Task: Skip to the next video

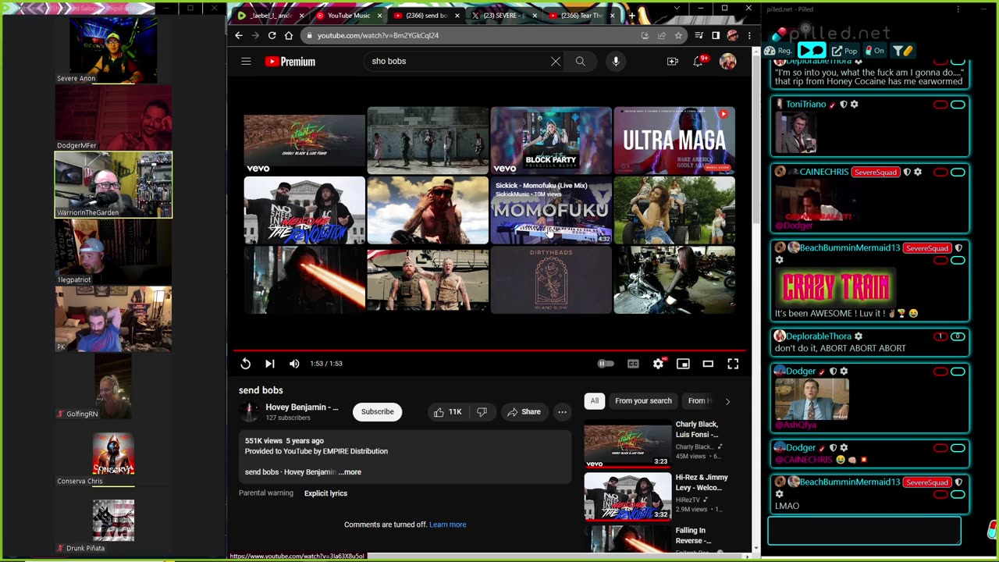Action: coord(270,364)
